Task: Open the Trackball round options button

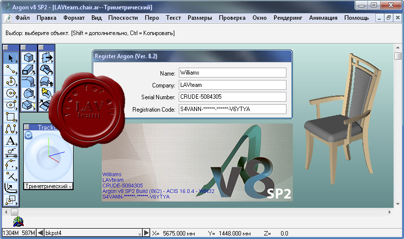Action: coord(28,135)
